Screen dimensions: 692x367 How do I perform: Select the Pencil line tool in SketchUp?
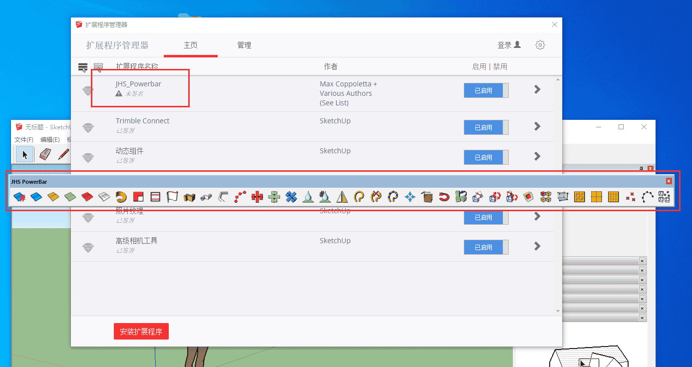pos(63,154)
